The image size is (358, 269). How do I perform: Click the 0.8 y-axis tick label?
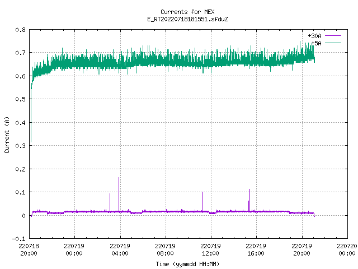[20, 30]
